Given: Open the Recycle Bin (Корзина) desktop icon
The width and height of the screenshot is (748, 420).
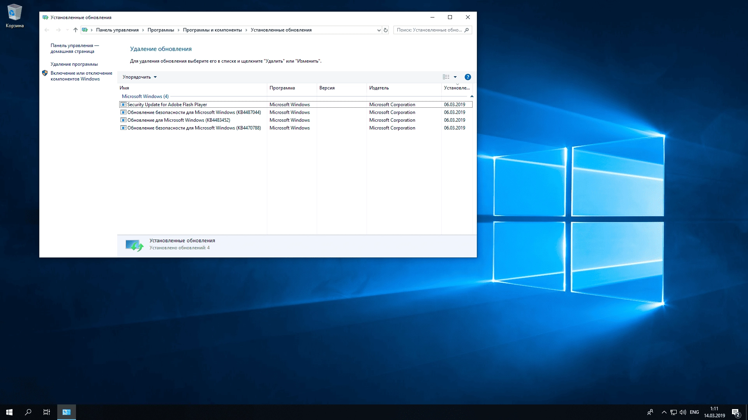Looking at the screenshot, I should pyautogui.click(x=14, y=16).
